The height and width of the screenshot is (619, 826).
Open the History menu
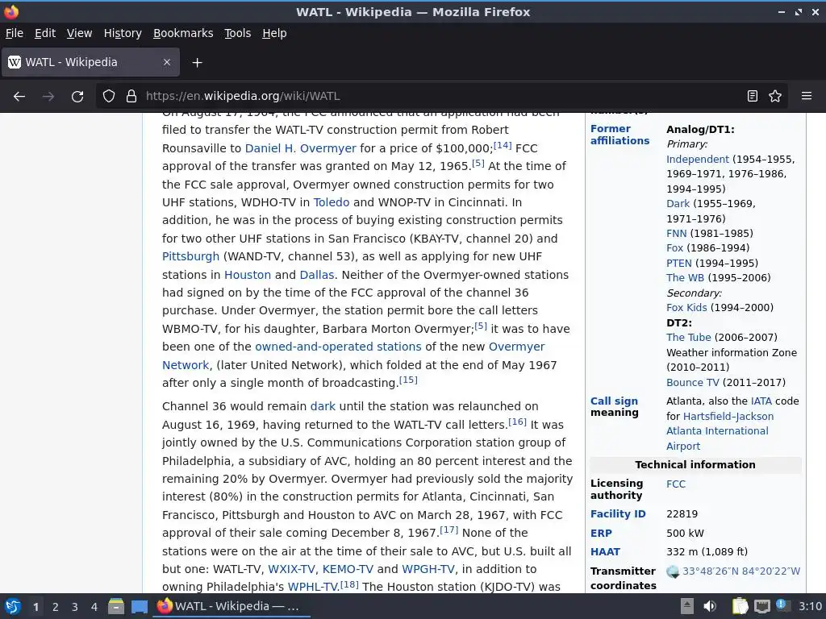click(123, 33)
